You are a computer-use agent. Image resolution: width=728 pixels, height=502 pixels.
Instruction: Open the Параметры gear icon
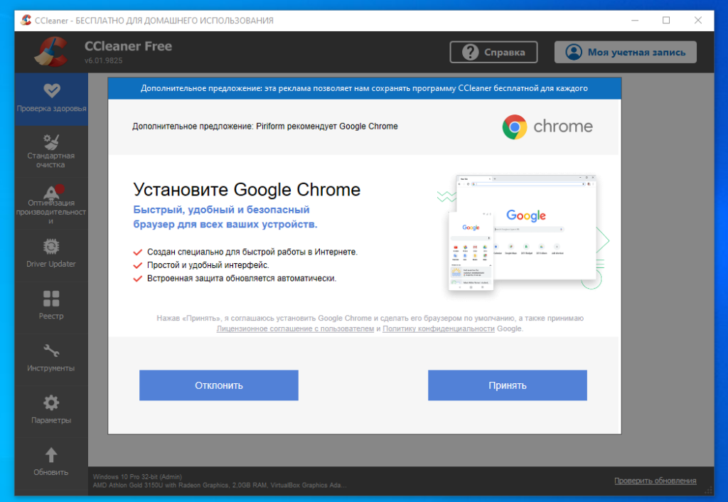point(51,402)
